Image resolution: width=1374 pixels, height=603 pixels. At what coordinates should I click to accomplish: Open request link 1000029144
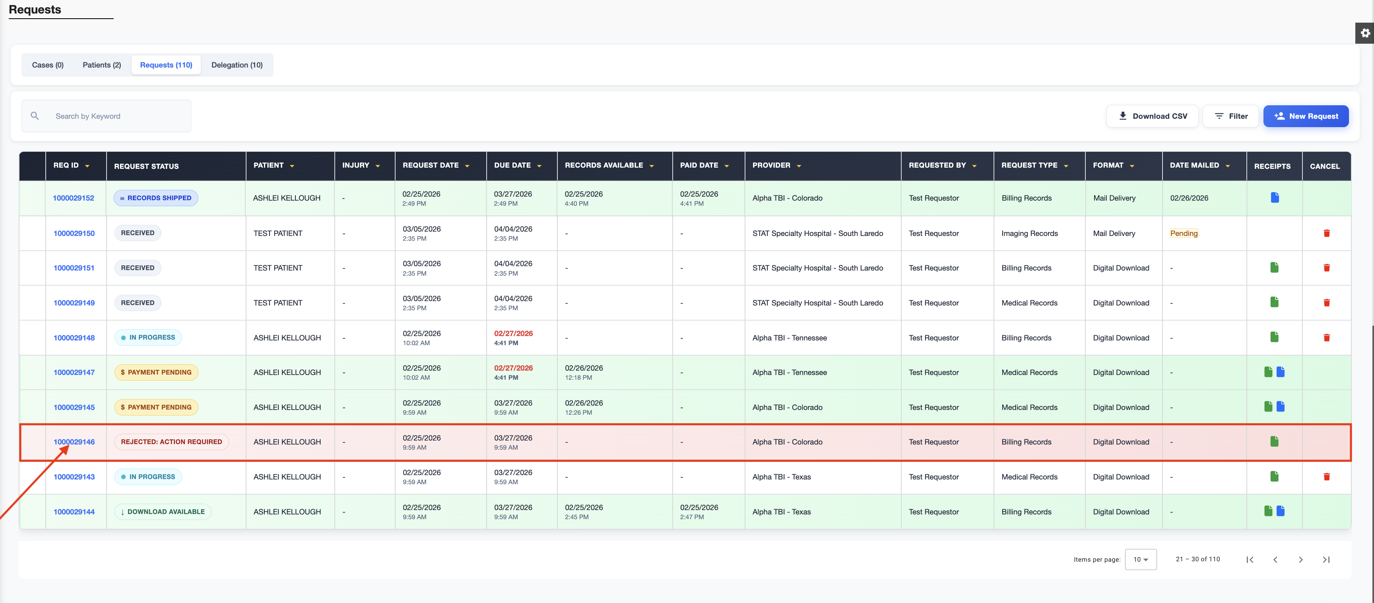pyautogui.click(x=74, y=511)
